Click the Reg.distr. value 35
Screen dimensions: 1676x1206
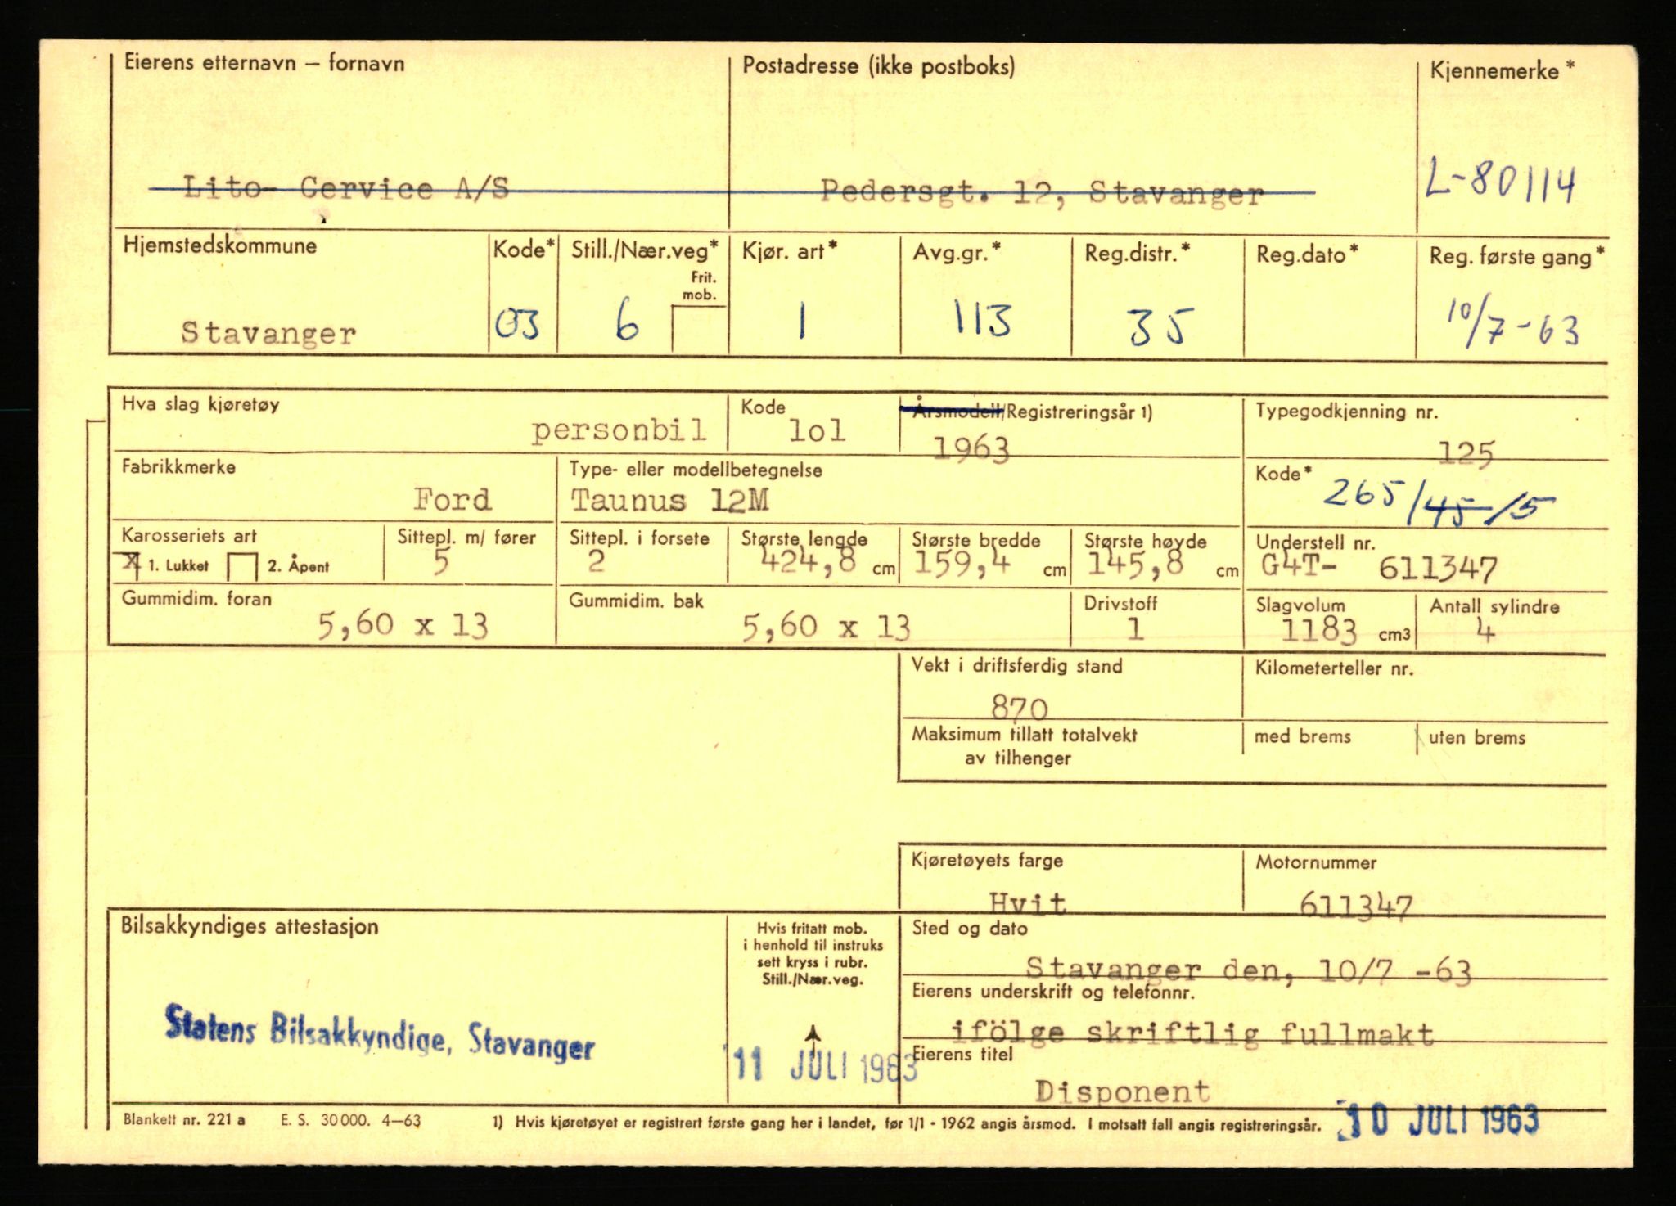[1158, 326]
